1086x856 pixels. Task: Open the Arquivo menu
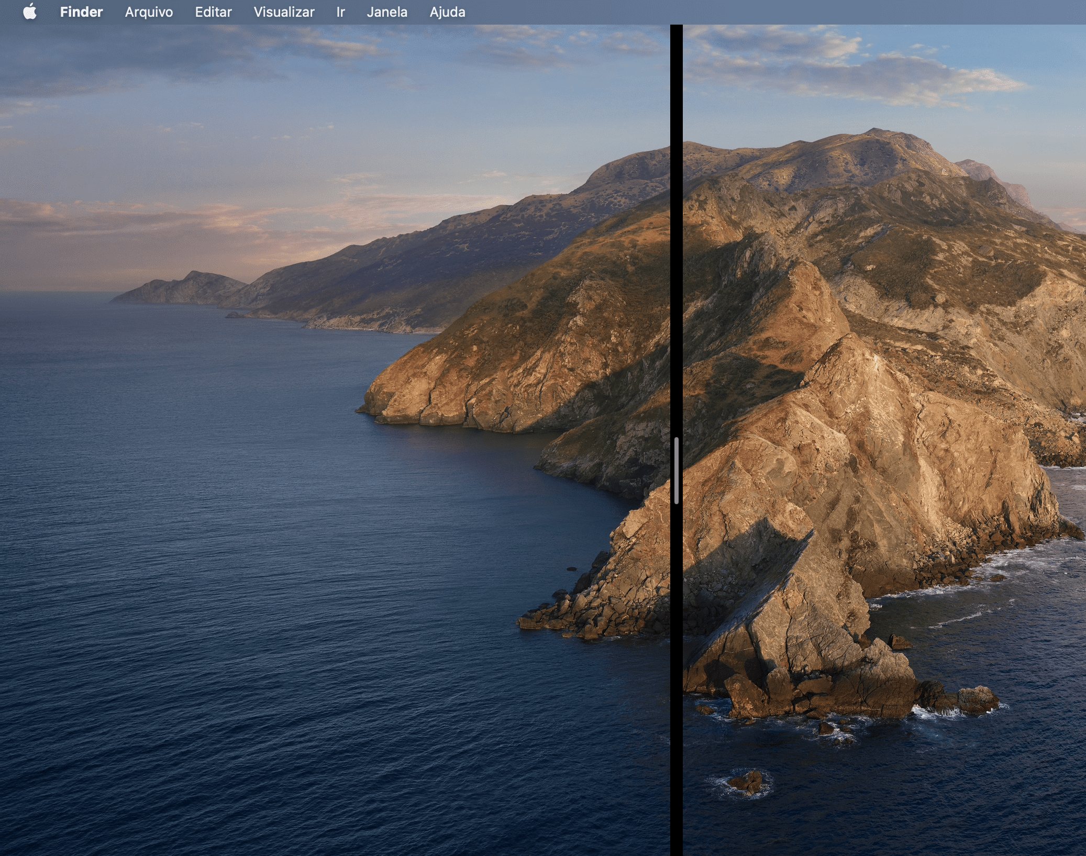149,12
